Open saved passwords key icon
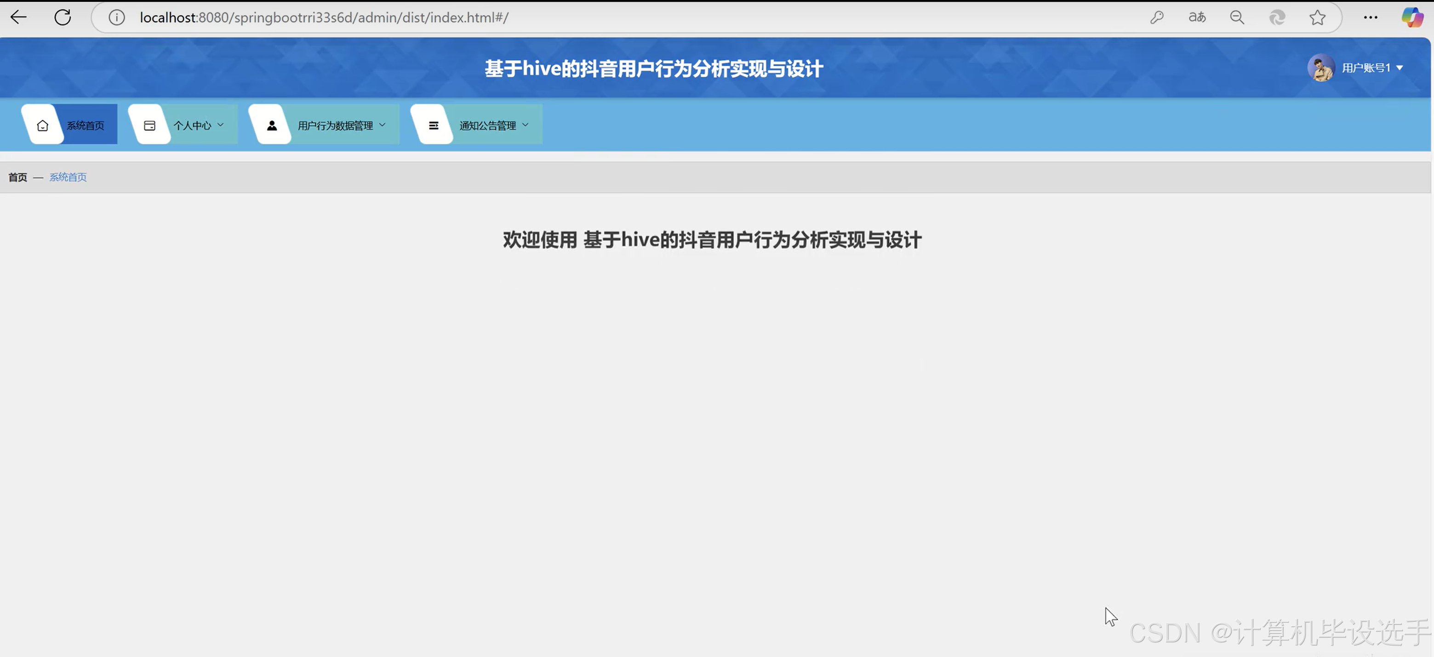Viewport: 1434px width, 657px height. [1157, 18]
